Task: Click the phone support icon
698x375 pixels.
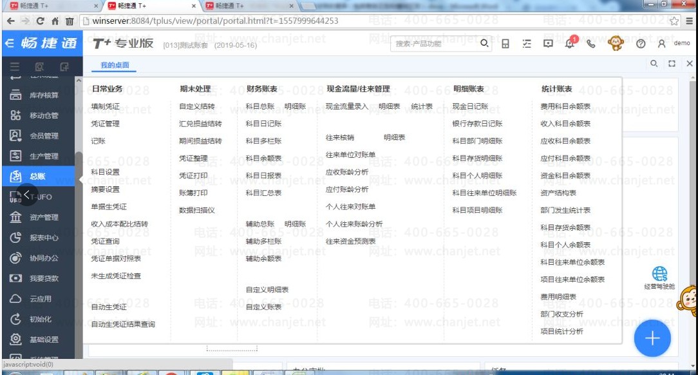Action: click(x=591, y=44)
